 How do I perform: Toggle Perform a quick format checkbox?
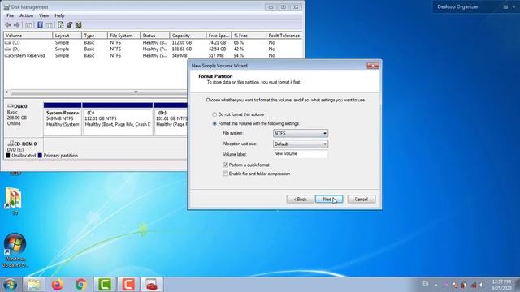(226, 165)
